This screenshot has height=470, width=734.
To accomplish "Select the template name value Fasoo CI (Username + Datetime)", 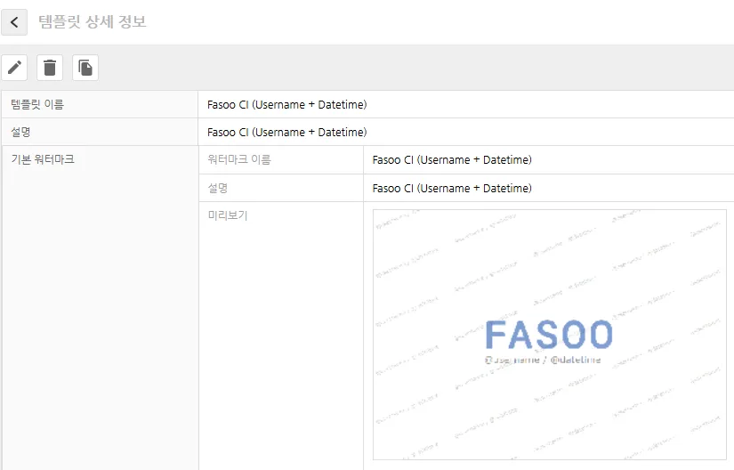I will (x=287, y=104).
